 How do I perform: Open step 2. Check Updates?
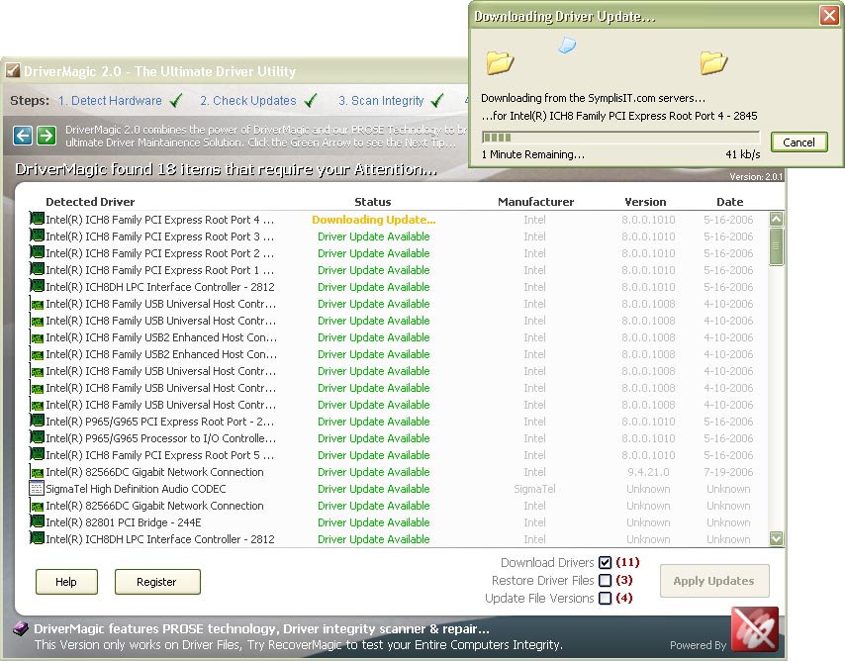point(248,101)
